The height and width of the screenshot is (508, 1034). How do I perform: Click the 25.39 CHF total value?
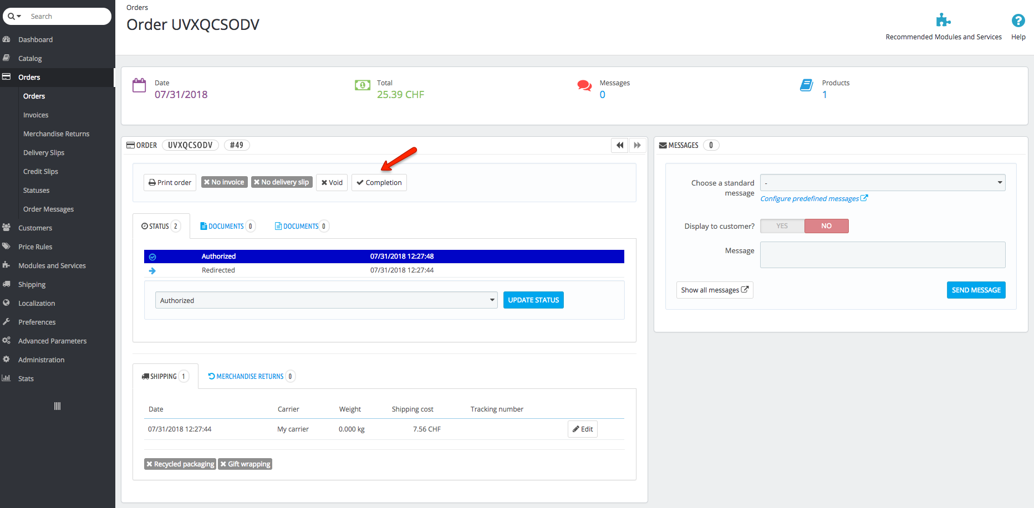(x=400, y=95)
